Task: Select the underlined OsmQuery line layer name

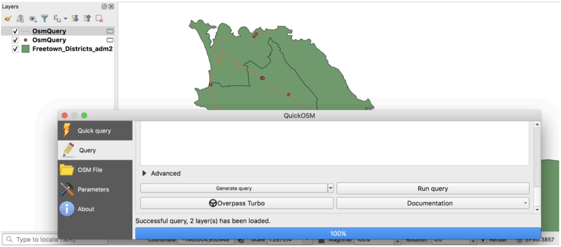Action: point(49,31)
